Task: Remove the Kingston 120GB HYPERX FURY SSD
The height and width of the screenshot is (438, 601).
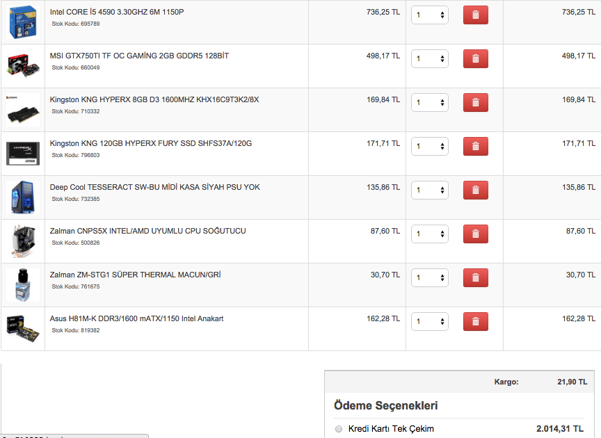Action: (x=475, y=146)
